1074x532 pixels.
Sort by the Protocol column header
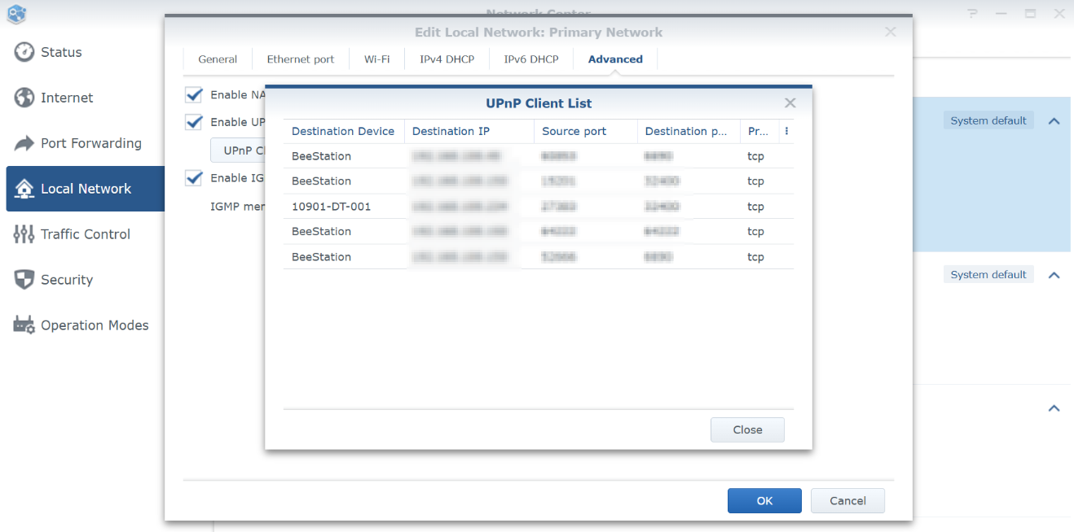click(759, 131)
